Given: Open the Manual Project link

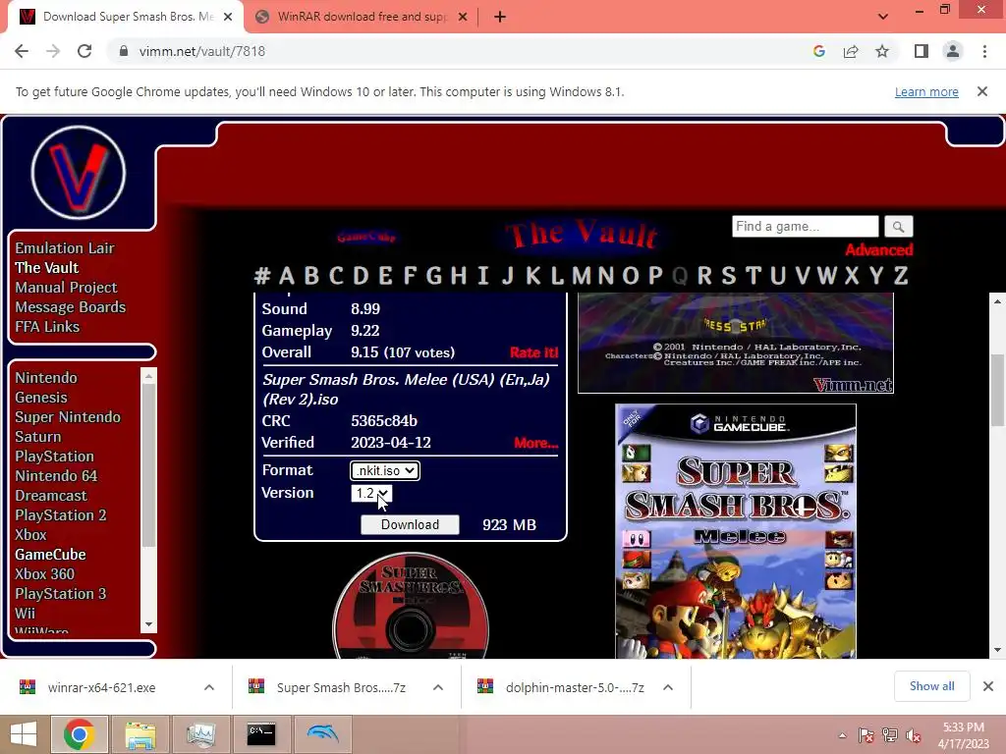Looking at the screenshot, I should point(66,288).
